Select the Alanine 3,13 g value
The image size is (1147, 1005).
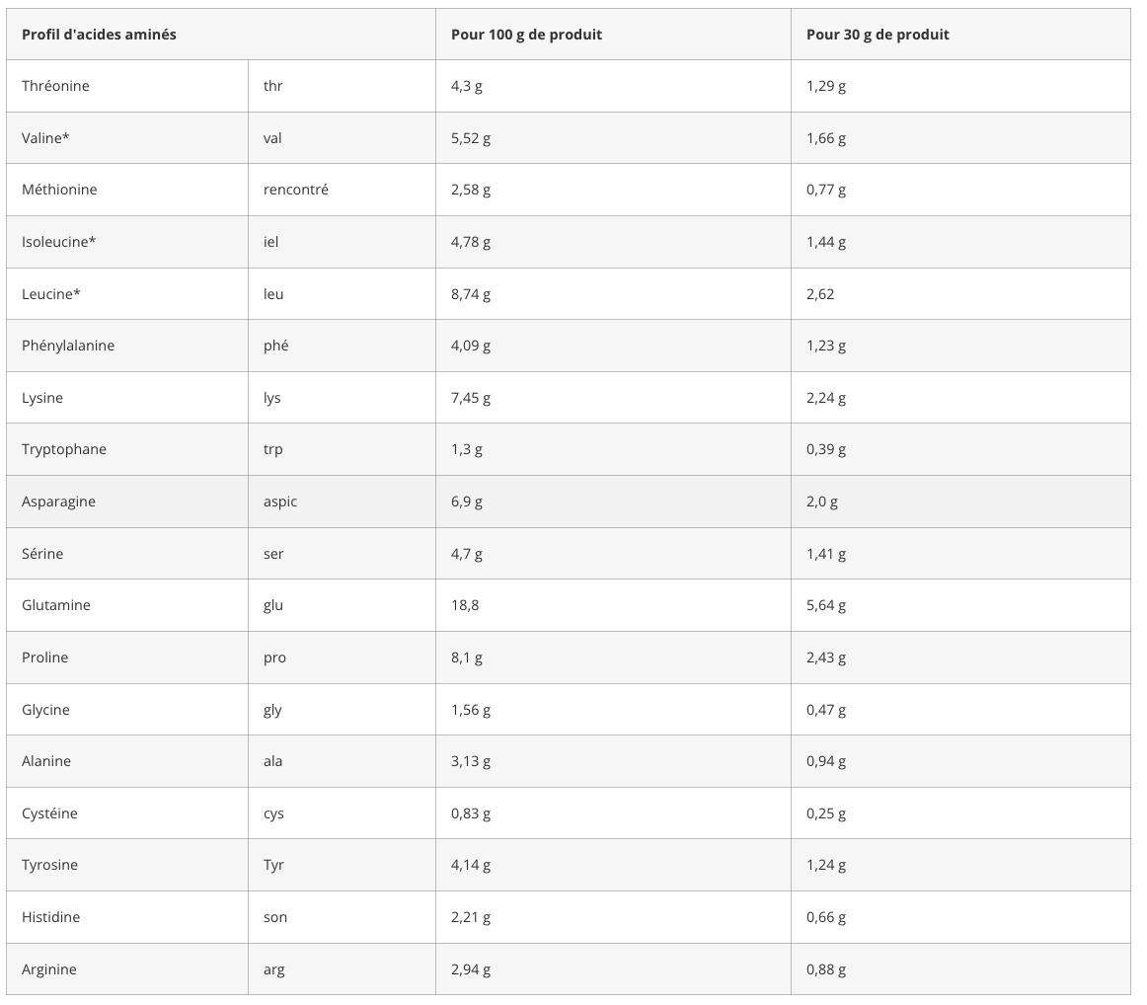(471, 761)
